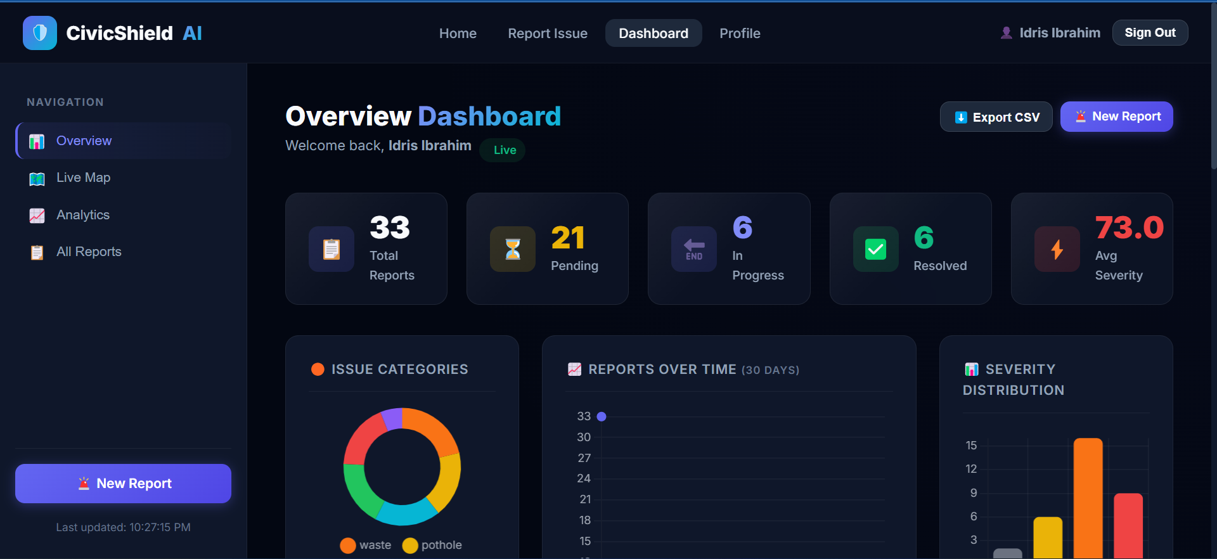
Task: Click the Overview Dashboard heading
Action: coord(423,116)
